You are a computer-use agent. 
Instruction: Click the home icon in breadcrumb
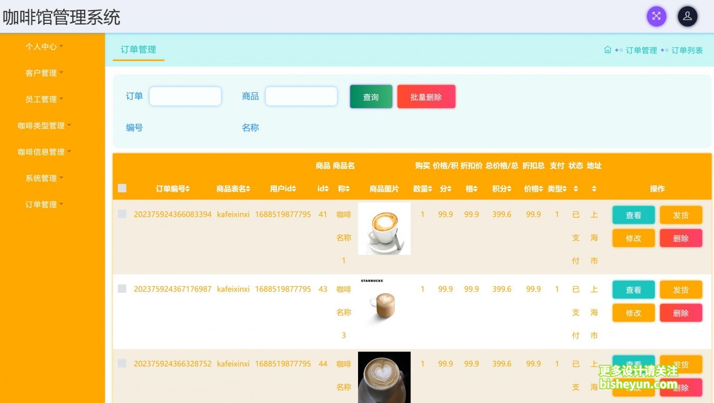607,50
